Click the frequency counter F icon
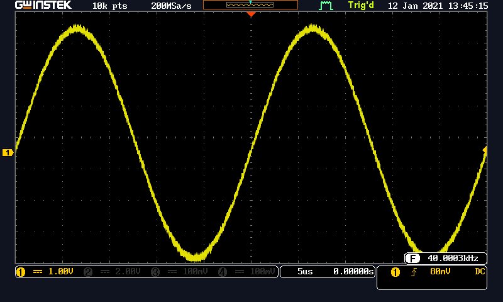The image size is (503, 302). point(412,259)
